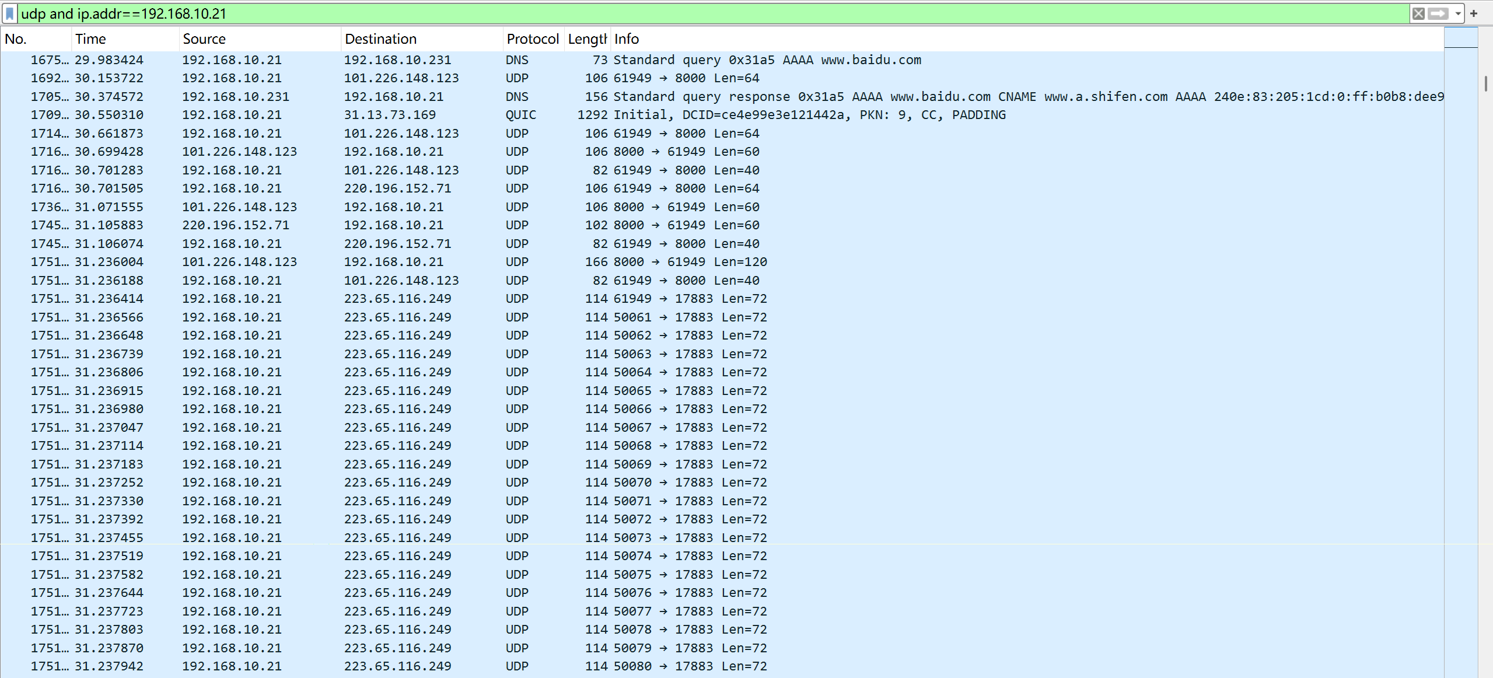
Task: Sort by the Protocol column header
Action: [x=532, y=39]
